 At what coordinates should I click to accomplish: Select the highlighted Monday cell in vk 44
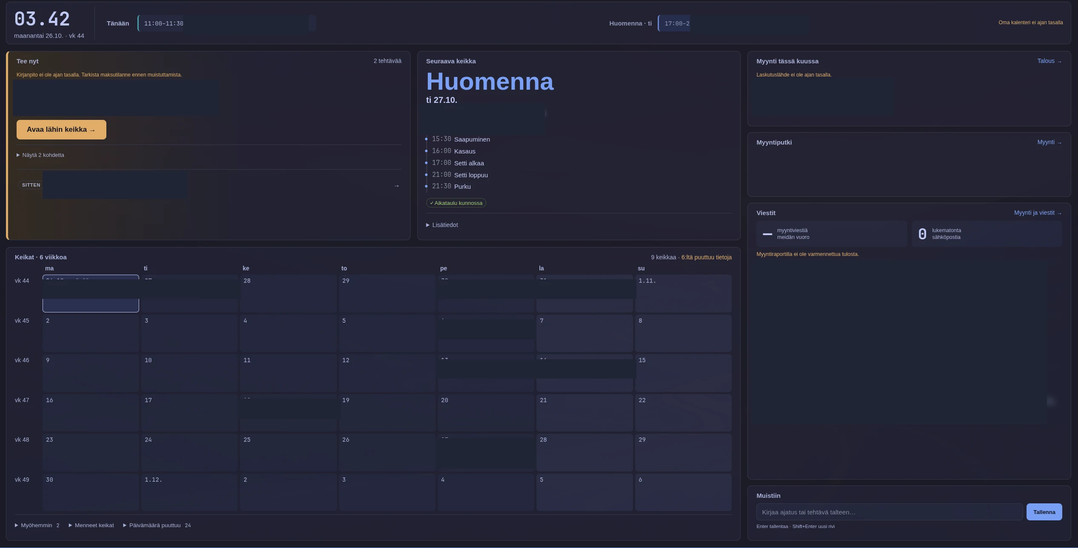(x=91, y=293)
